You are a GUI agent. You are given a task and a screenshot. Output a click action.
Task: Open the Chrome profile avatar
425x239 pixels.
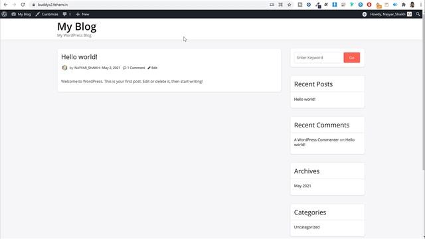(412, 5)
